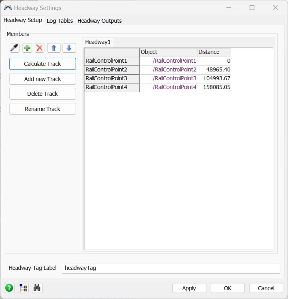Click the tree view icon at bottom
The height and width of the screenshot is (299, 288).
[23, 288]
